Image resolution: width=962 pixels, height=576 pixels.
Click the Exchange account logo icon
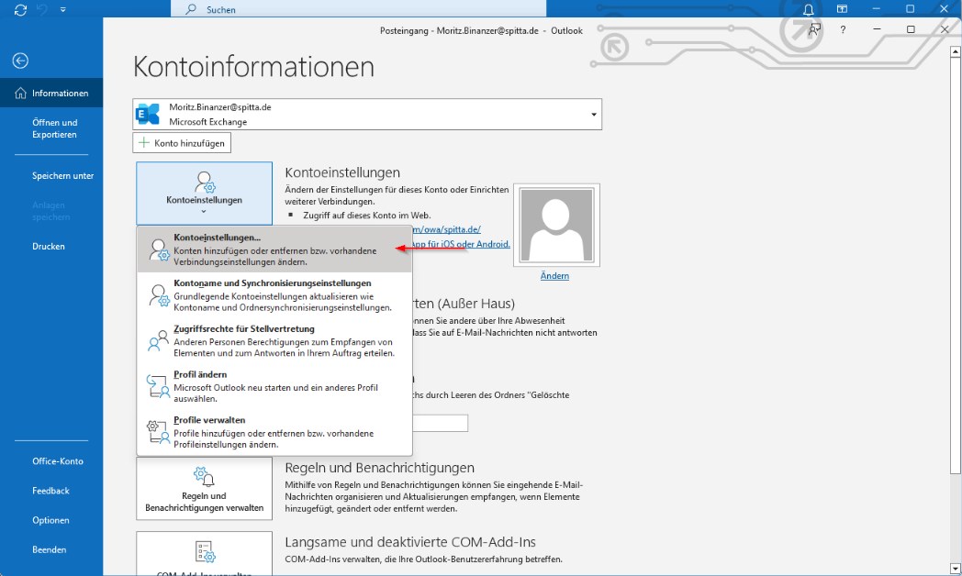pos(148,114)
